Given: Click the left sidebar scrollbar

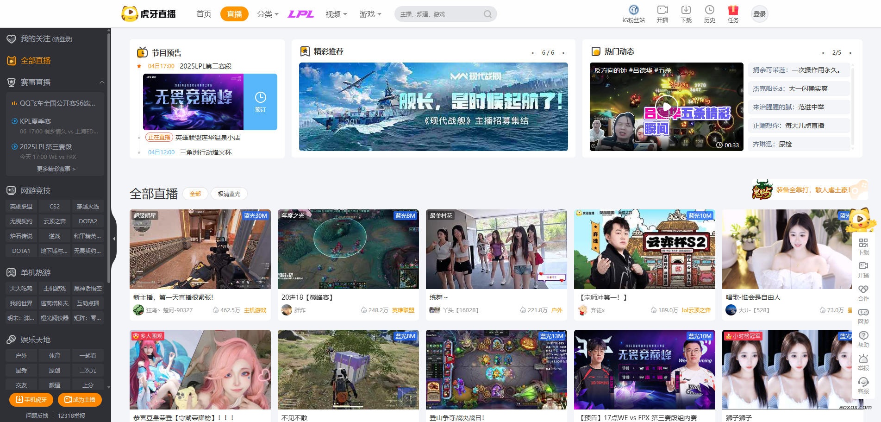Looking at the screenshot, I should pos(109,157).
